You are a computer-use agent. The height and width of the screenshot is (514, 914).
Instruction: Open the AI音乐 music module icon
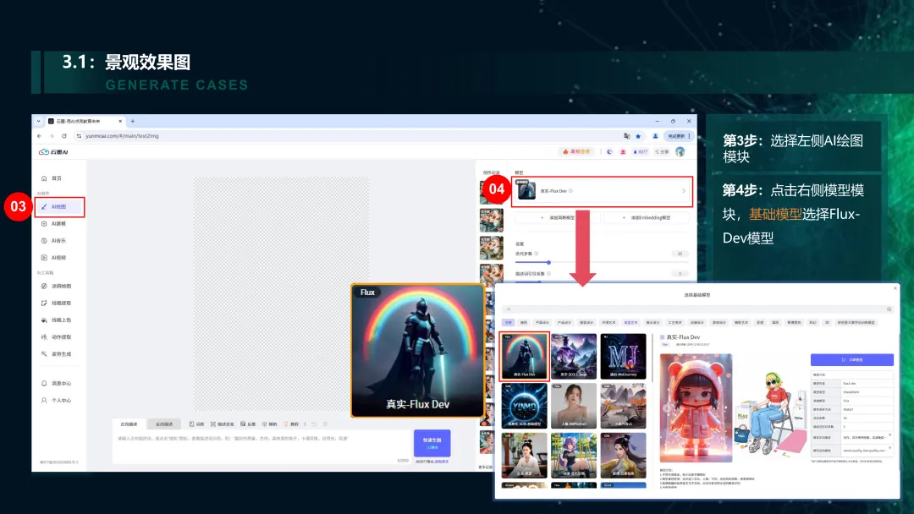click(x=44, y=240)
